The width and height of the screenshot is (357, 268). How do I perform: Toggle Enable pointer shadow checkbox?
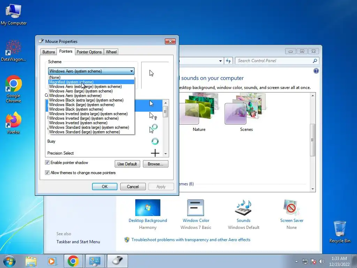(x=47, y=163)
